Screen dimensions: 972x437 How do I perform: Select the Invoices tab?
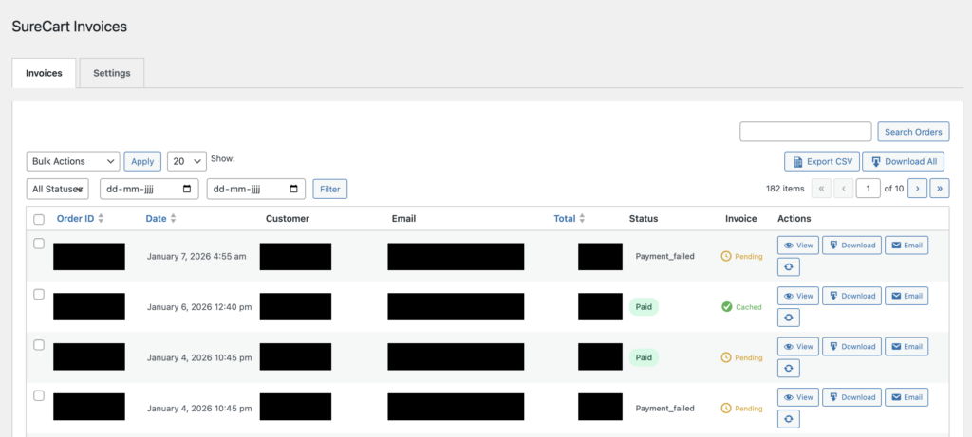(44, 73)
